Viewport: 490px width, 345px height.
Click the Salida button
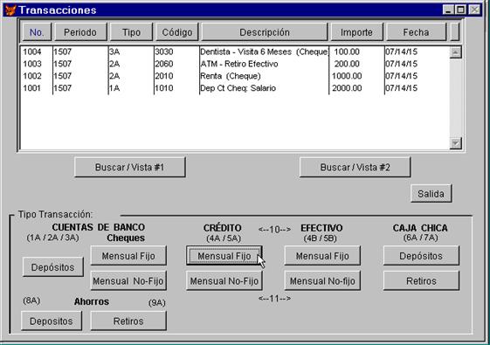pos(431,194)
